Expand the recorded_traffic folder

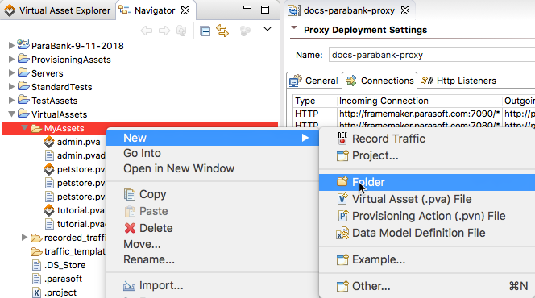(x=24, y=237)
